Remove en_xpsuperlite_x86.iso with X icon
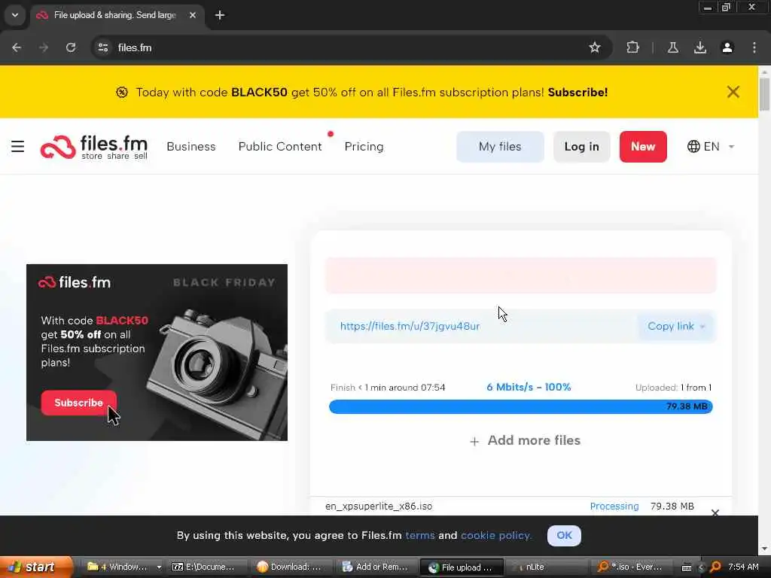 715,513
